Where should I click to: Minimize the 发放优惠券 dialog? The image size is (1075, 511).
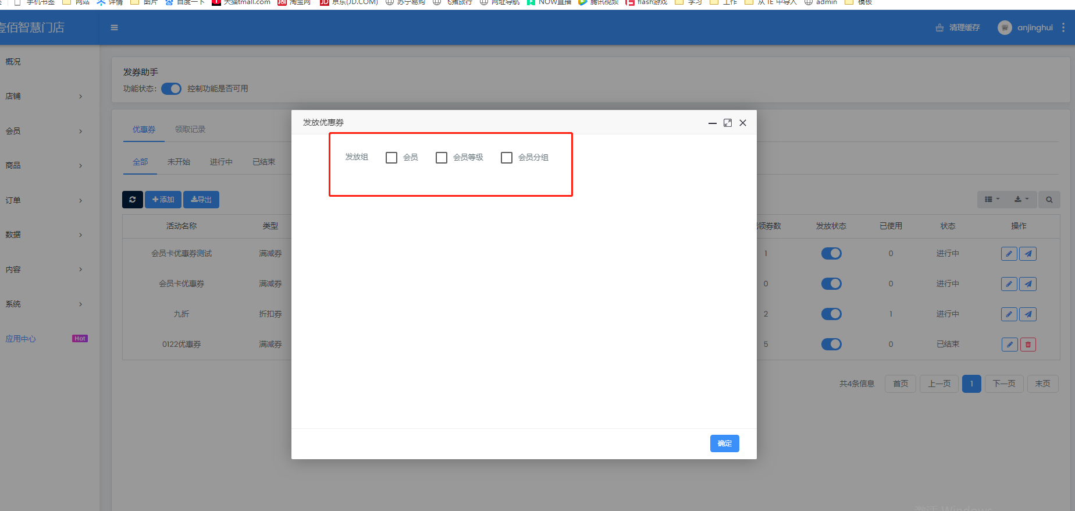tap(712, 123)
